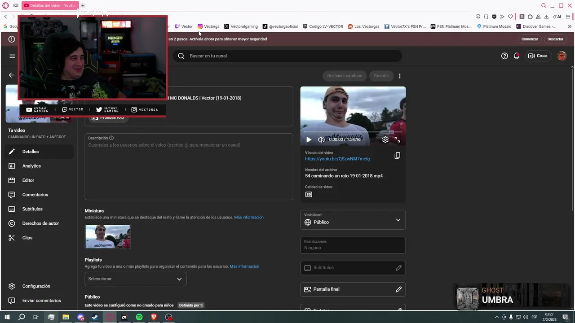The width and height of the screenshot is (575, 323).
Task: Open Más información link for Playlists
Action: 244,266
